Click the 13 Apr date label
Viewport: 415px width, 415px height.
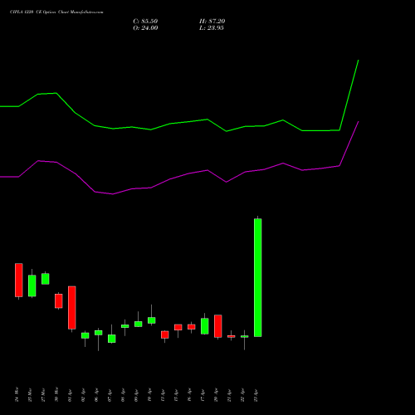point(163,395)
